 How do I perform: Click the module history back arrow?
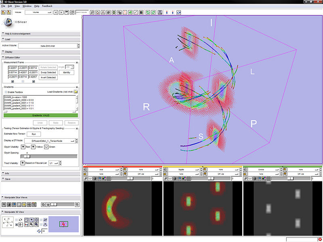56,13
